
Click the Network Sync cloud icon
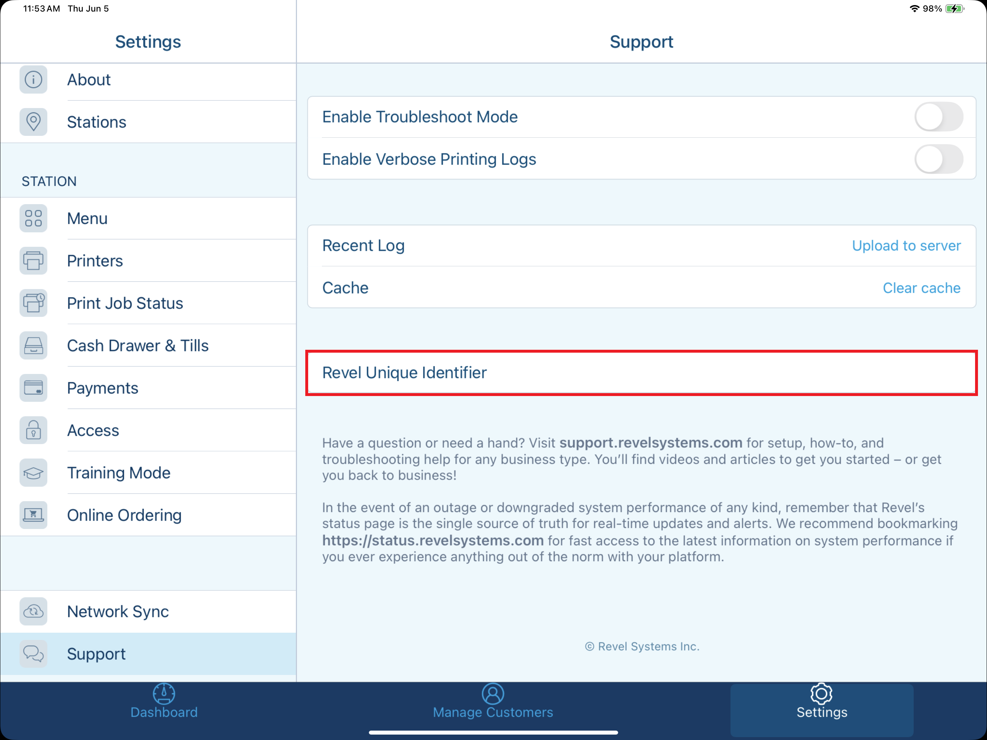[x=34, y=611]
